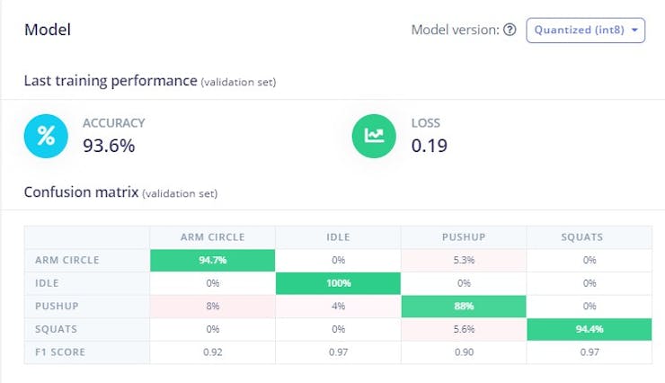The width and height of the screenshot is (665, 383).
Task: Click the 4% pushup-as-idle cell
Action: (338, 306)
